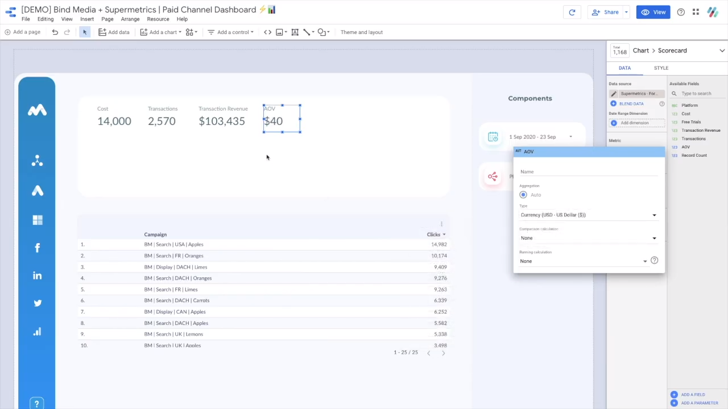Screen dimensions: 728x409
Task: Click the Facebook icon in dashboard sidebar
Action: click(x=37, y=248)
